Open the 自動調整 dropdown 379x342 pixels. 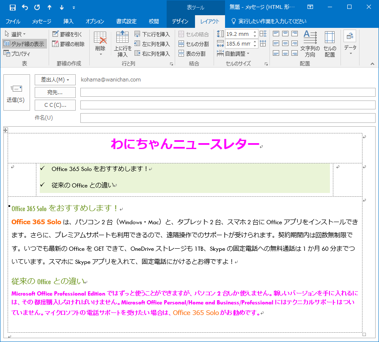(233, 54)
